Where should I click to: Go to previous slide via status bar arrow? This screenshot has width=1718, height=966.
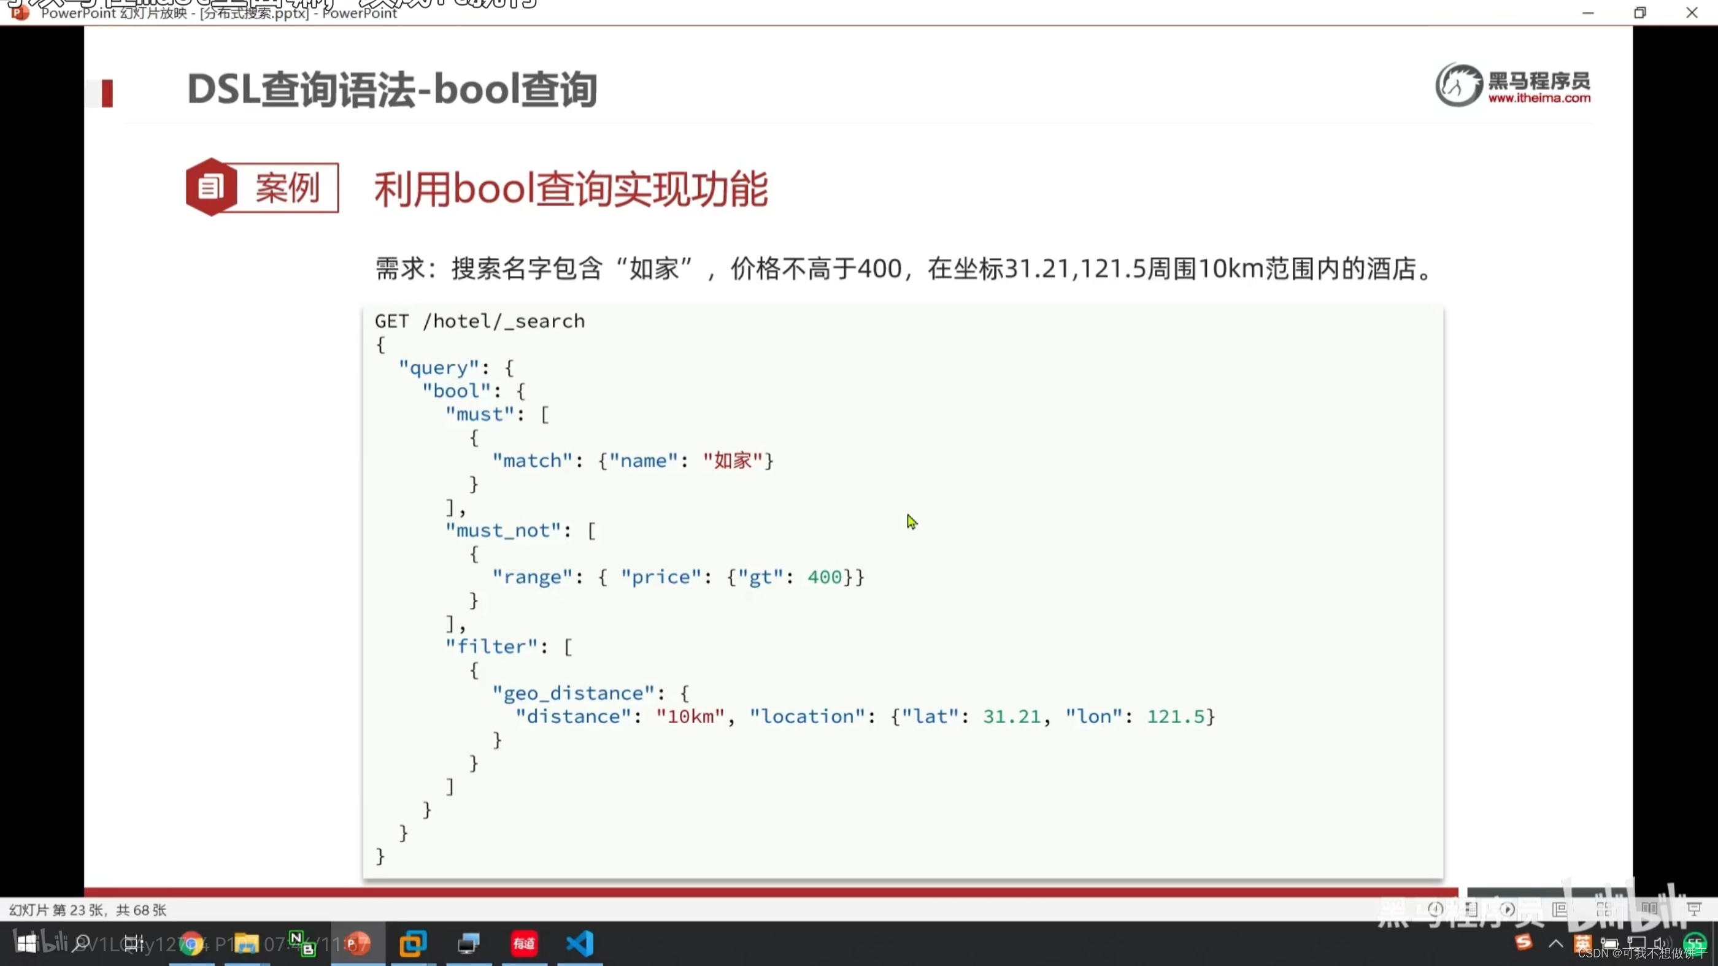[x=1435, y=909]
